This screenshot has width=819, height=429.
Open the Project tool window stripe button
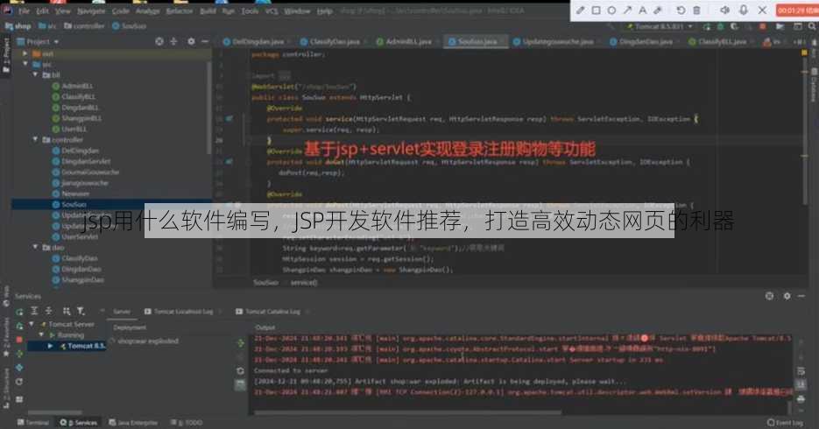pyautogui.click(x=6, y=56)
